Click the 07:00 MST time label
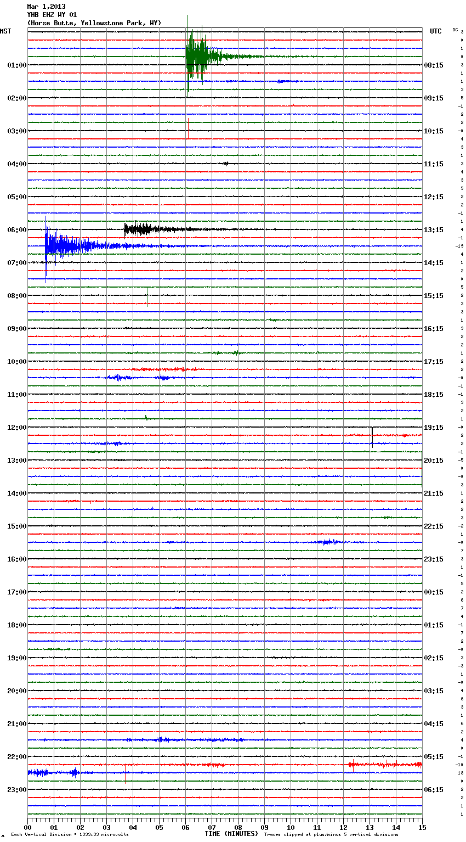Image resolution: width=466 pixels, height=842 pixels. pyautogui.click(x=17, y=263)
